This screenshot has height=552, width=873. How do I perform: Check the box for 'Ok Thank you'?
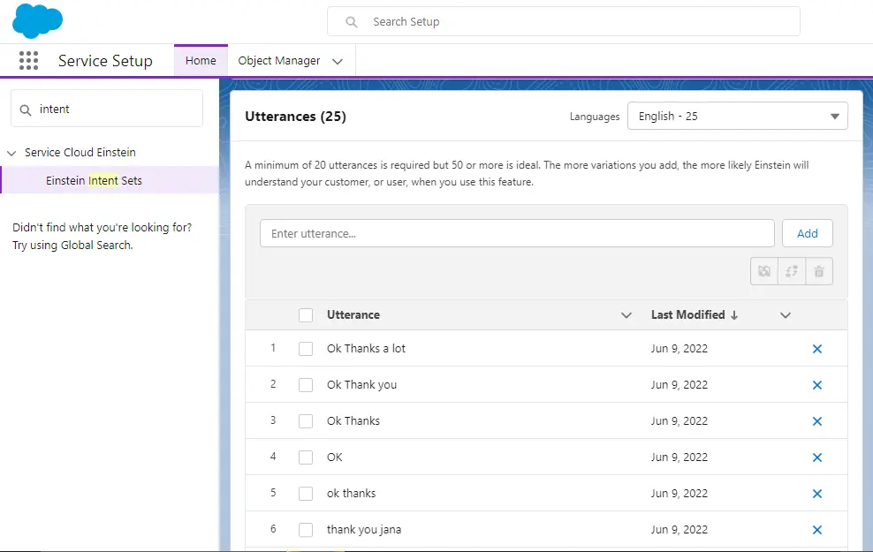(306, 385)
